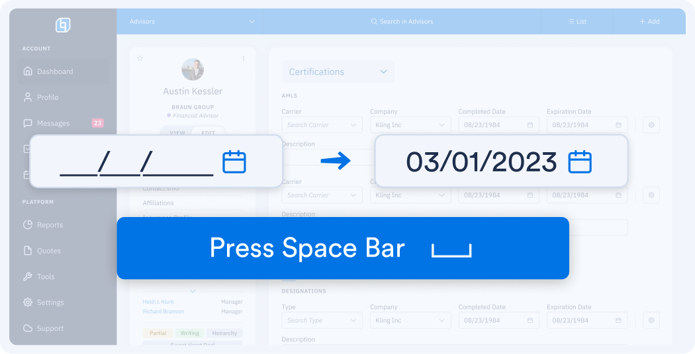Image resolution: width=695 pixels, height=354 pixels.
Task: Open Reports in the sidebar
Action: [50, 225]
